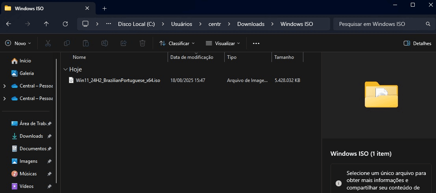Click the 5.428.032 KB size cell
The width and height of the screenshot is (436, 193).
click(287, 80)
